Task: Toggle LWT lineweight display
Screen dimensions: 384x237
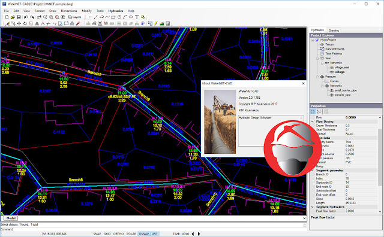Action: coord(155,234)
